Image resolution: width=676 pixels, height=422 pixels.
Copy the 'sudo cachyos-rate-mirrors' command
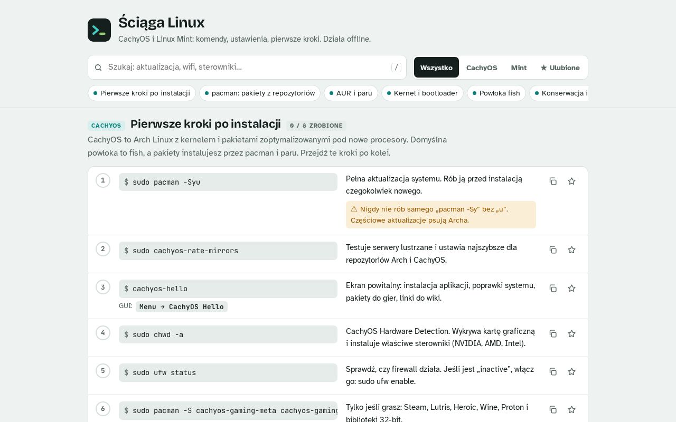553,250
